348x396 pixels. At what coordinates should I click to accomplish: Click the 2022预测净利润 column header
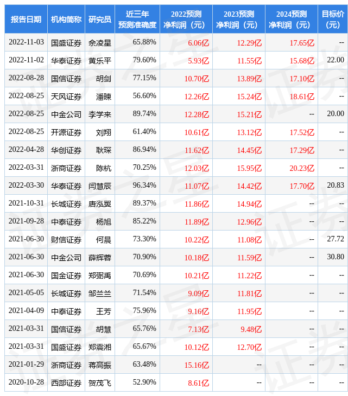(x=186, y=20)
